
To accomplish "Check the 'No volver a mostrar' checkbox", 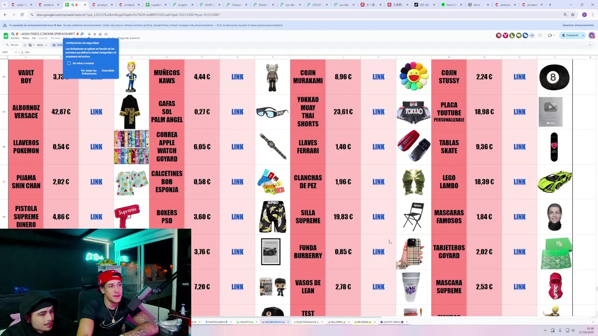I will (69, 63).
